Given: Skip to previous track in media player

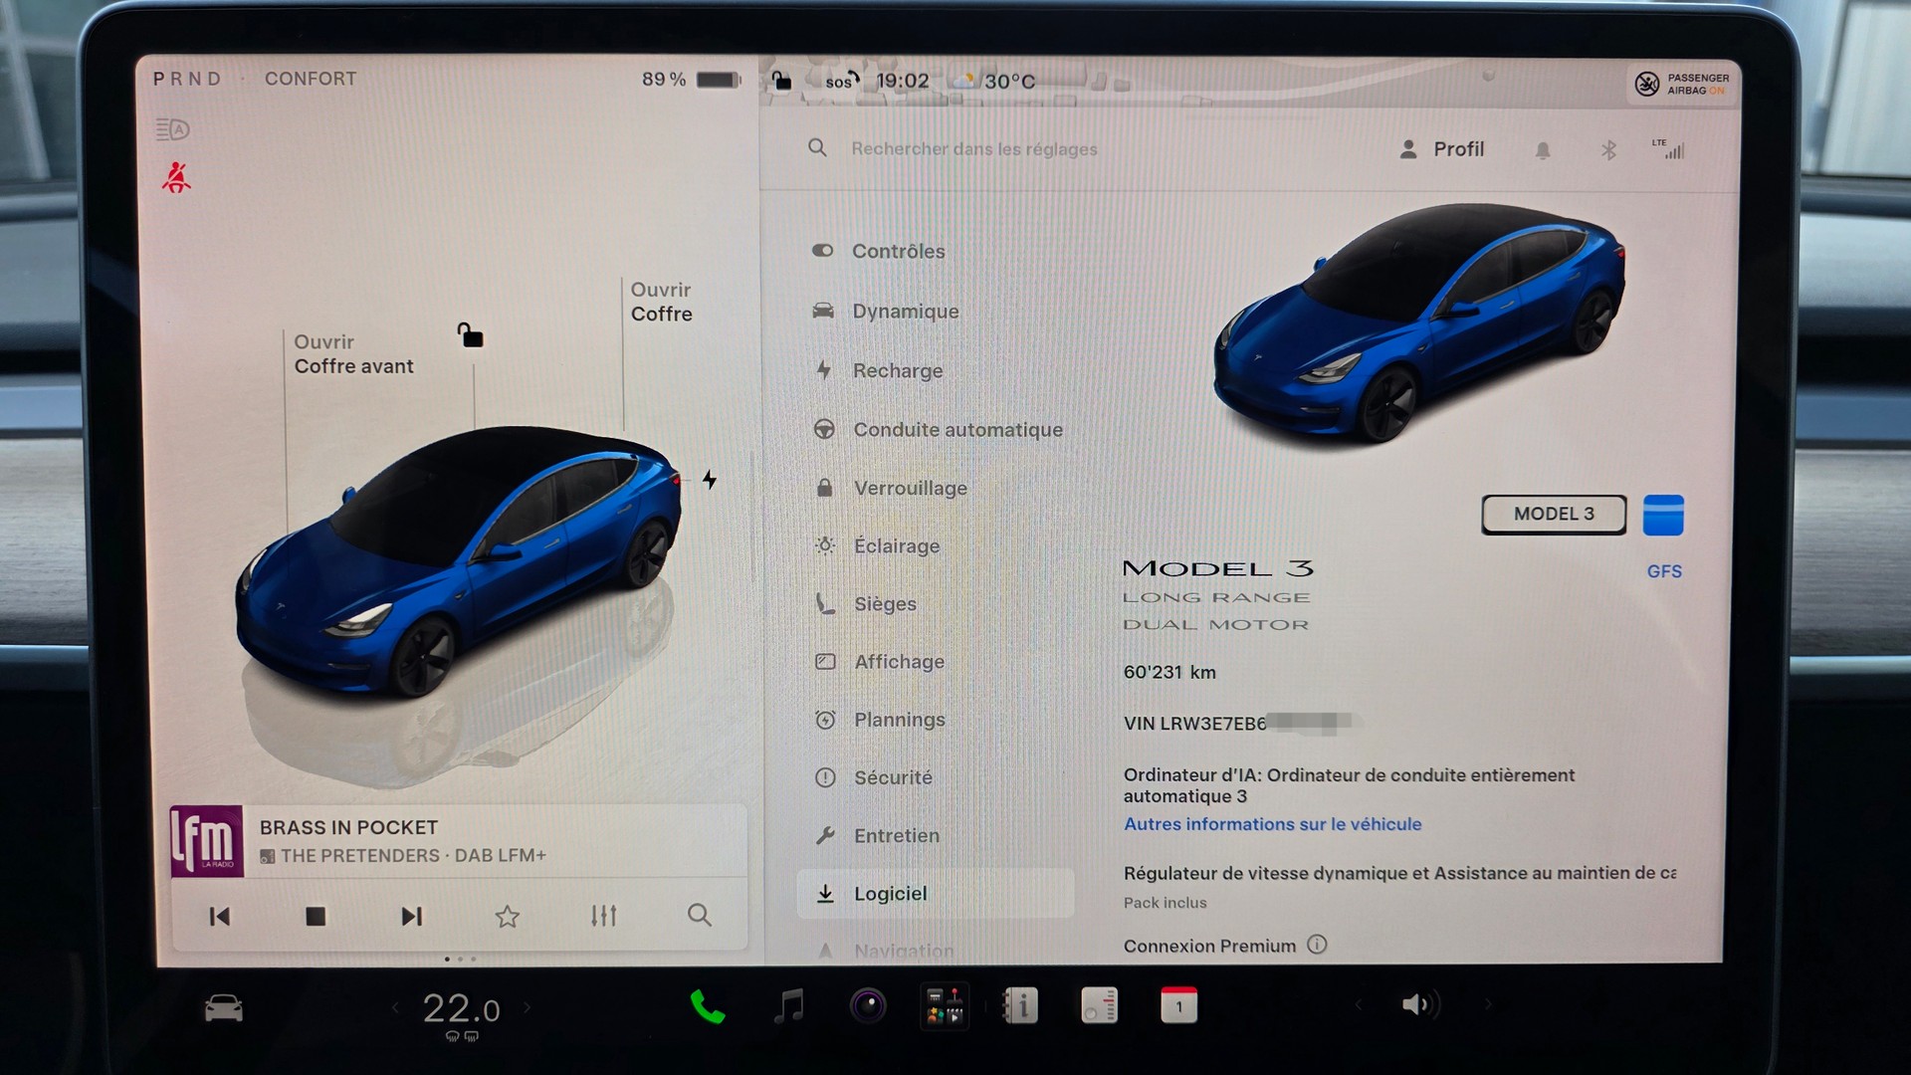Looking at the screenshot, I should (x=220, y=916).
